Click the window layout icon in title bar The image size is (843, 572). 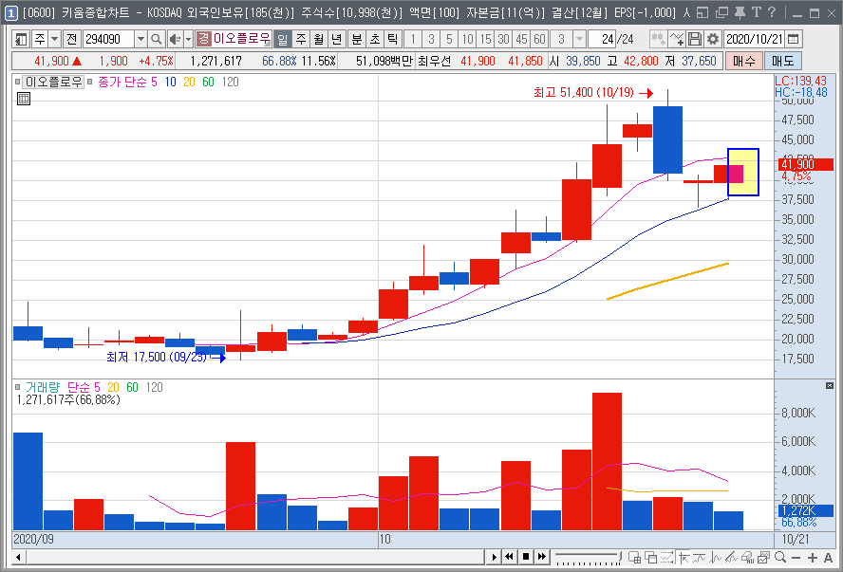pos(702,11)
